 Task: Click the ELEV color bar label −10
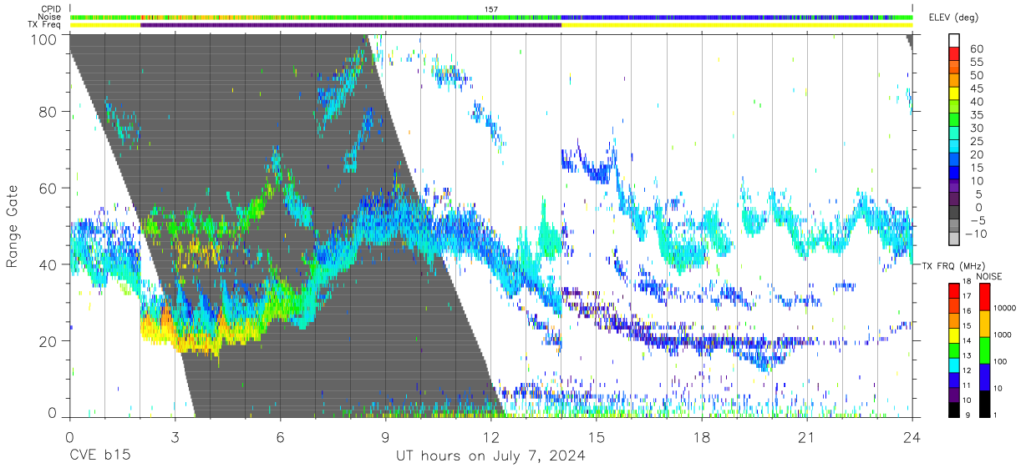(974, 234)
